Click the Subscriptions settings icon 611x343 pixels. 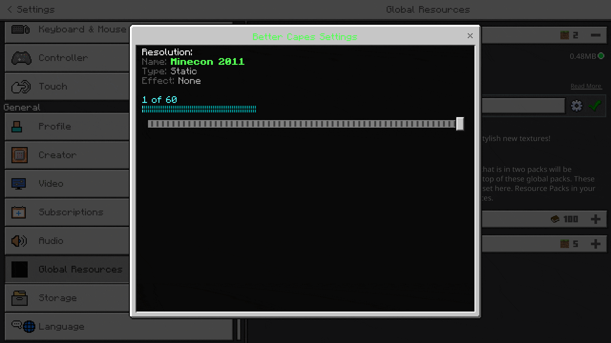coord(18,212)
